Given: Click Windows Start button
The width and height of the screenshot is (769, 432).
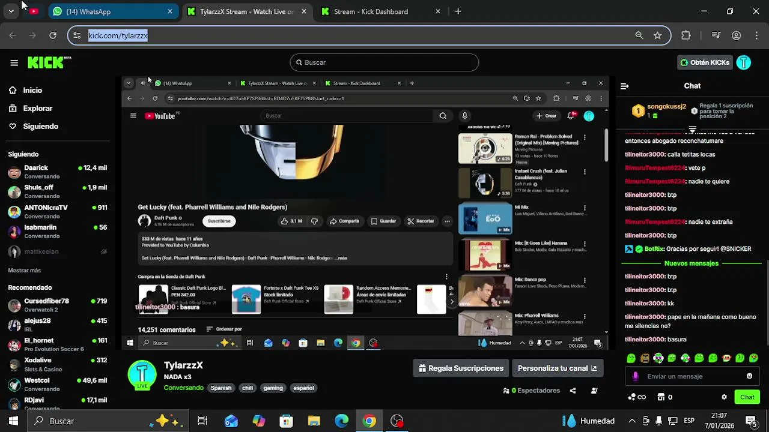Looking at the screenshot, I should (13, 421).
